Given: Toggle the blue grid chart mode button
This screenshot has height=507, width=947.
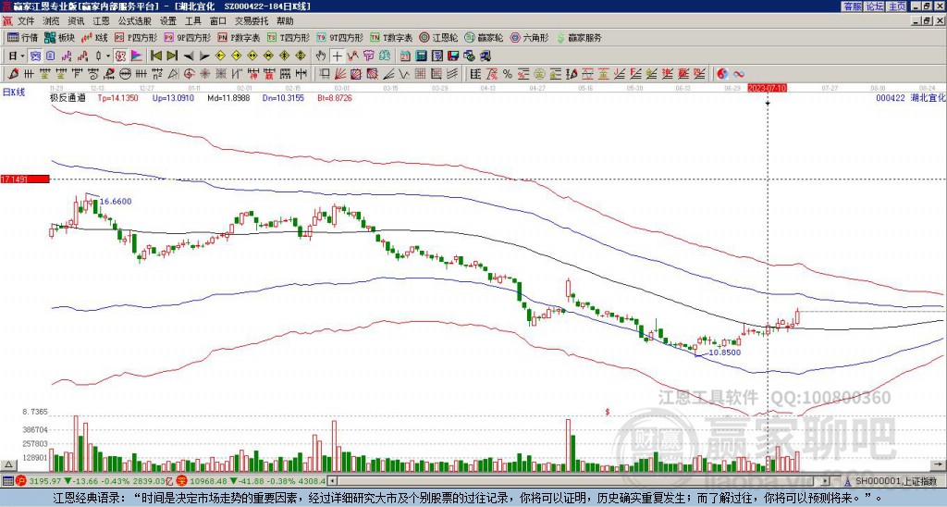Looking at the screenshot, I should (35, 56).
